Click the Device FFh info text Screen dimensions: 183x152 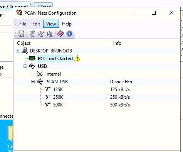coord(121,82)
